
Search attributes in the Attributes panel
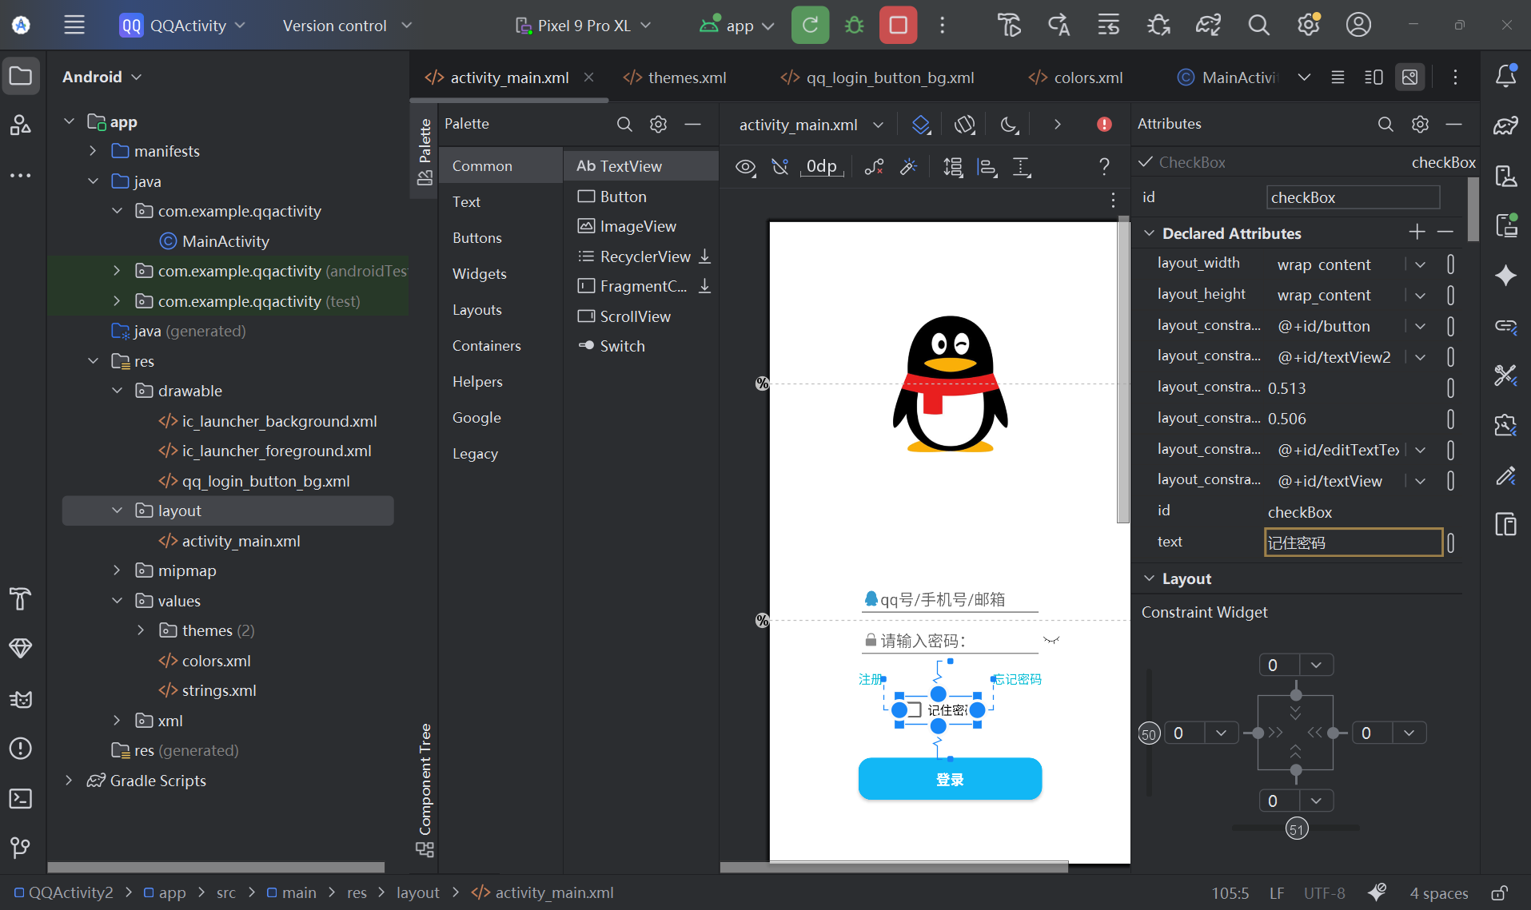point(1385,124)
